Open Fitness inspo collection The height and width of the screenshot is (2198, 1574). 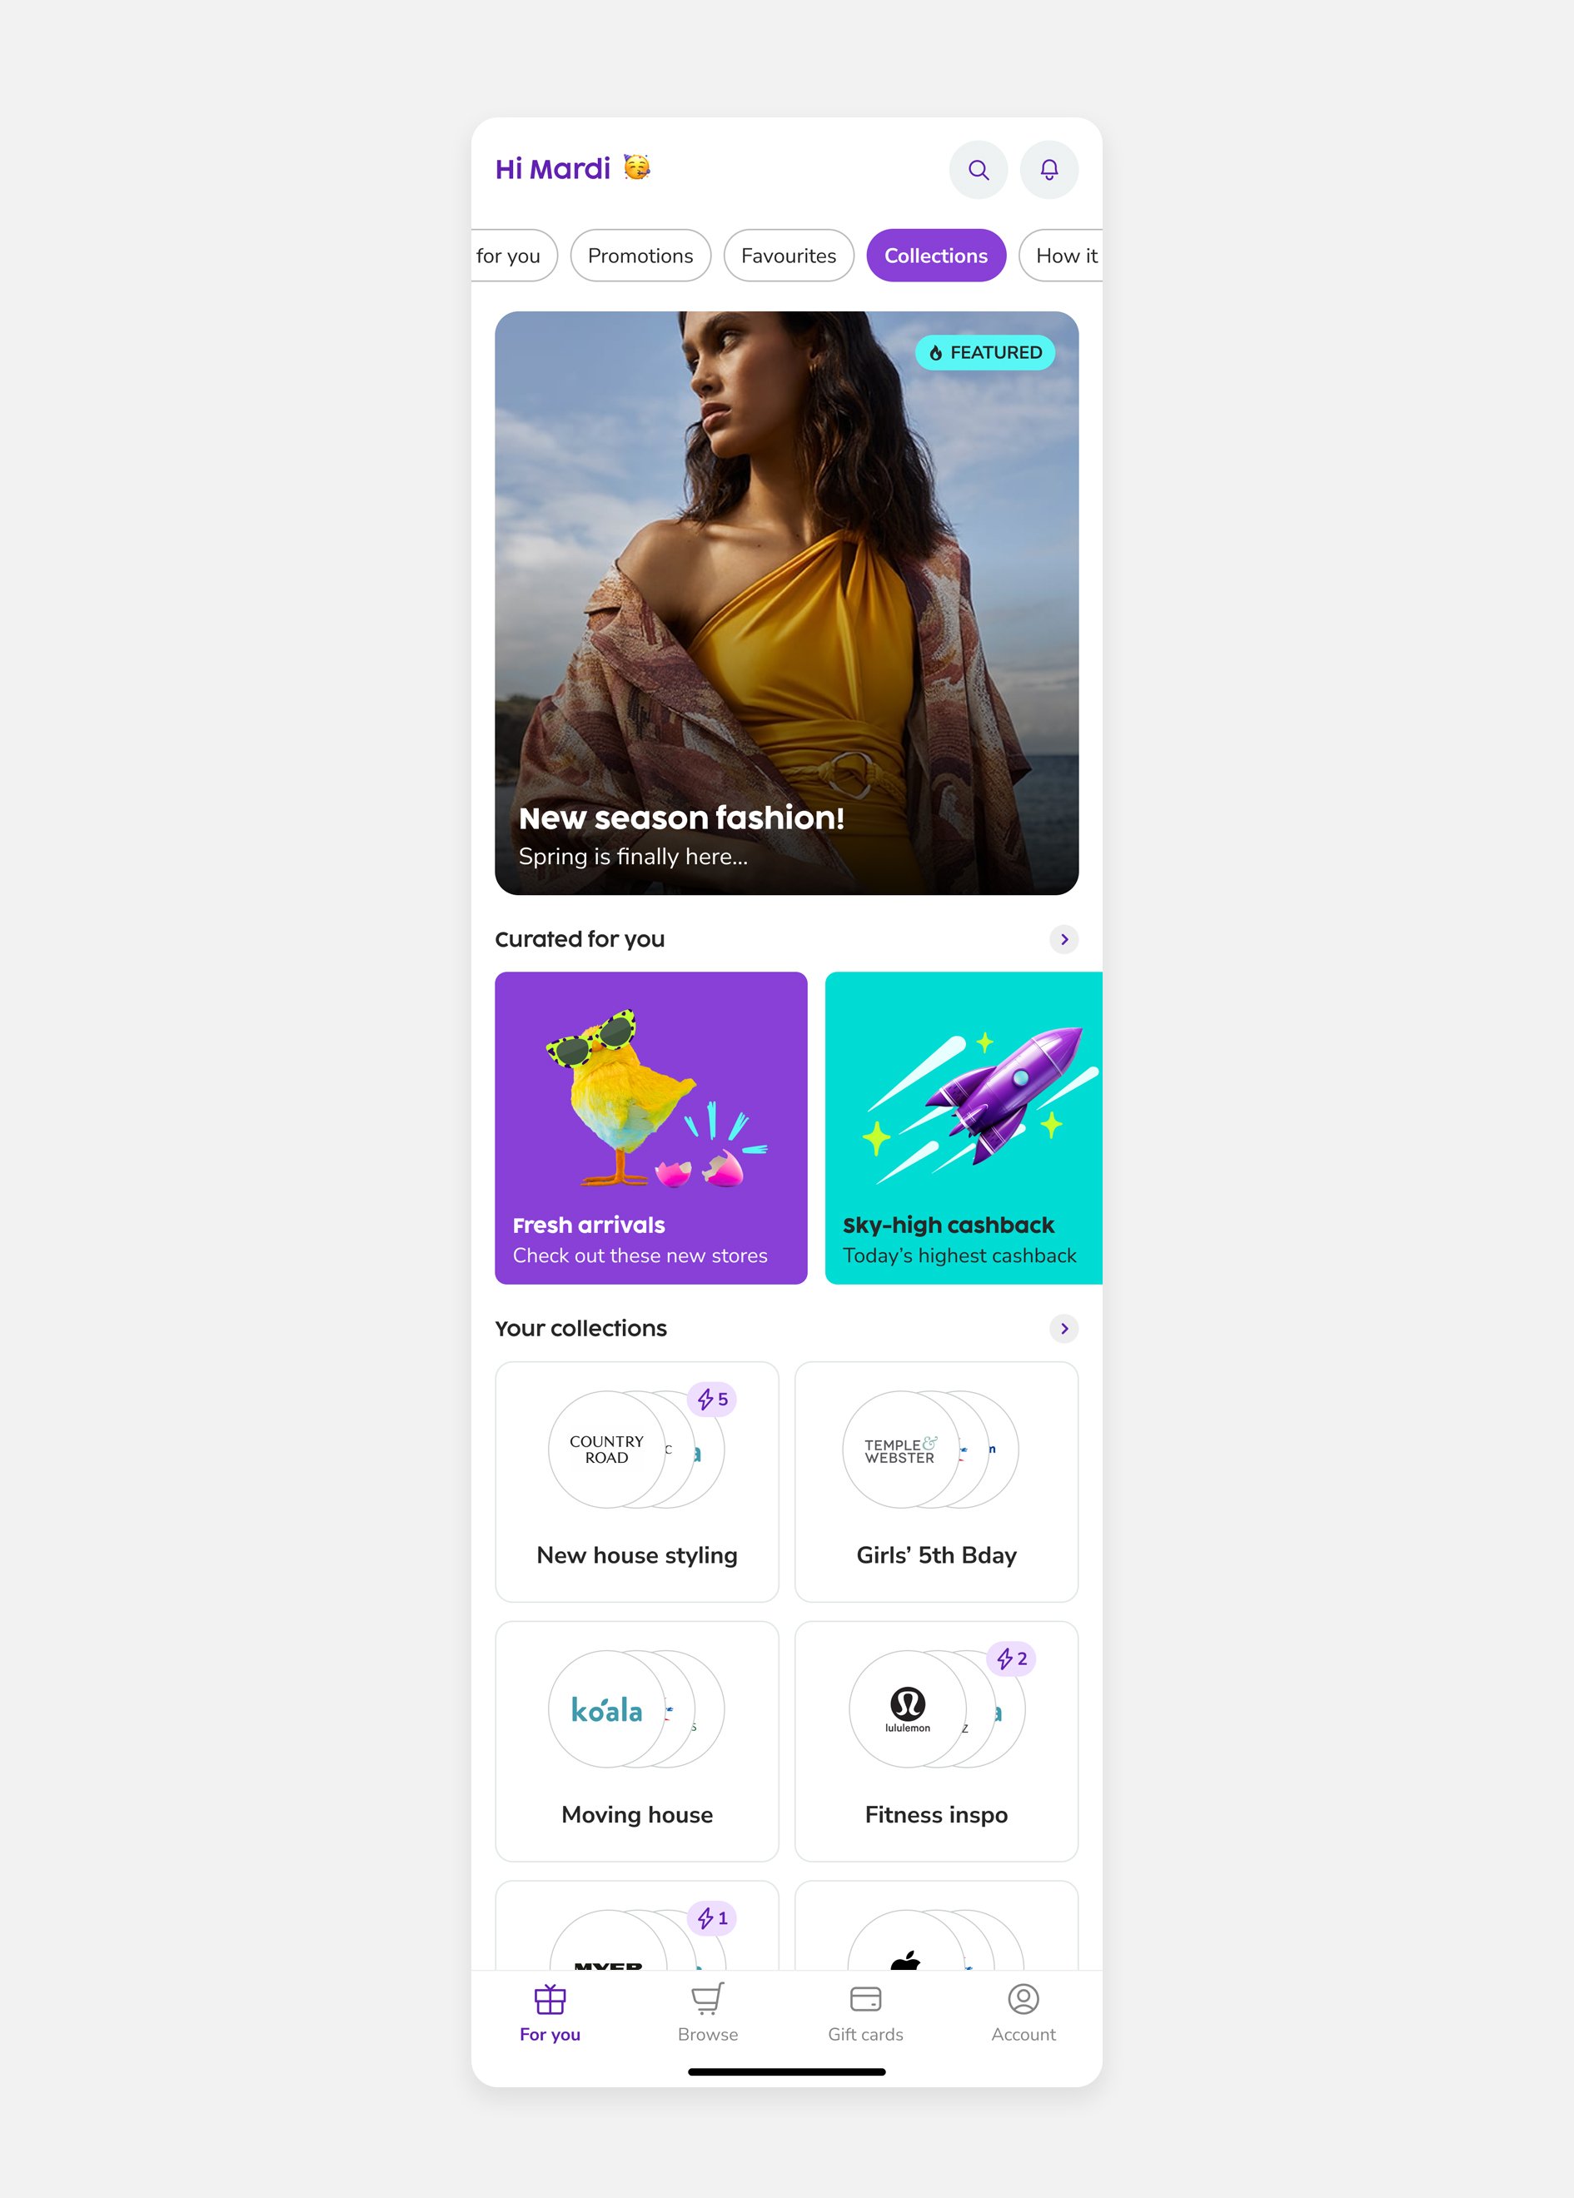click(936, 1742)
